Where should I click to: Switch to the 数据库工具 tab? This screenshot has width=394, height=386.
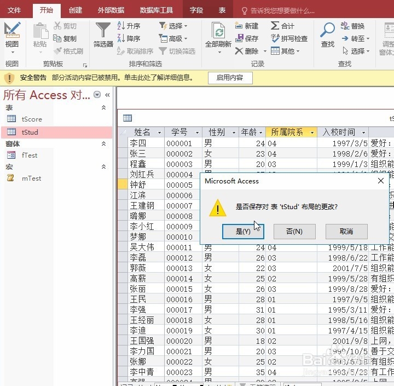pyautogui.click(x=157, y=10)
